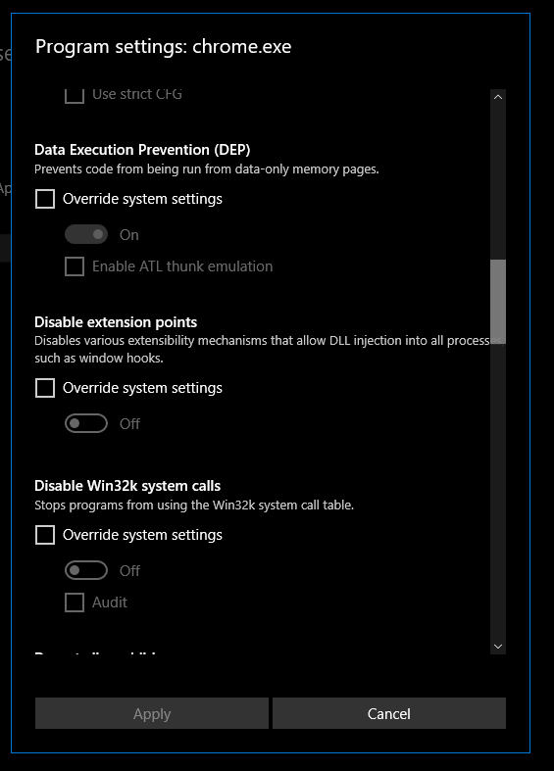Image resolution: width=554 pixels, height=771 pixels.
Task: Toggle the Disable extension points Off switch
Action: pos(86,423)
